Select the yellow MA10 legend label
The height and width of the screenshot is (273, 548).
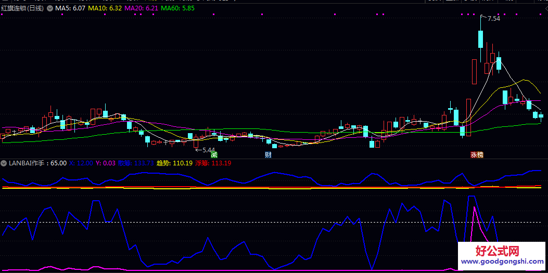pos(105,9)
